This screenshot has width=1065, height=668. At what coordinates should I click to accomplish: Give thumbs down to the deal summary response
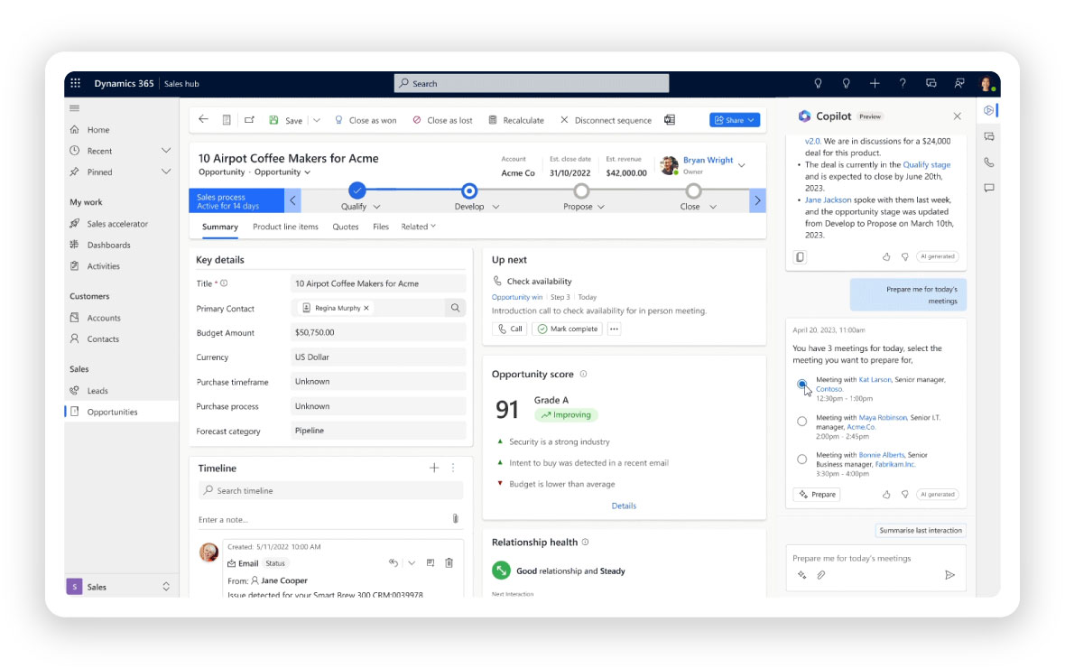point(904,256)
